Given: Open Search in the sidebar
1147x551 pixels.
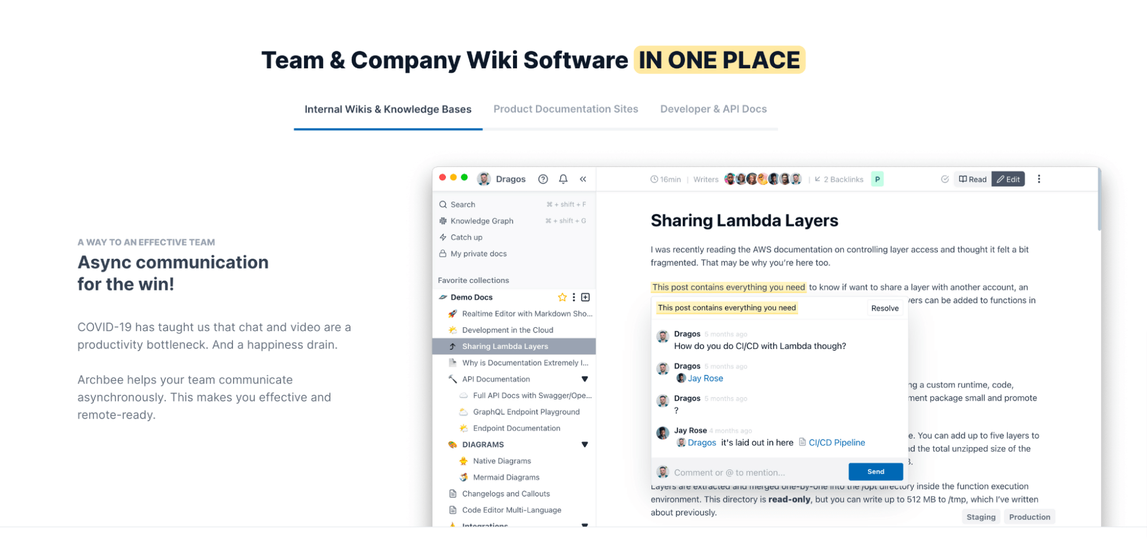Looking at the screenshot, I should (x=462, y=204).
